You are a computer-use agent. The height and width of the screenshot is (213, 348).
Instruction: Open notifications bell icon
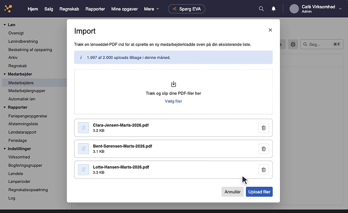click(274, 9)
